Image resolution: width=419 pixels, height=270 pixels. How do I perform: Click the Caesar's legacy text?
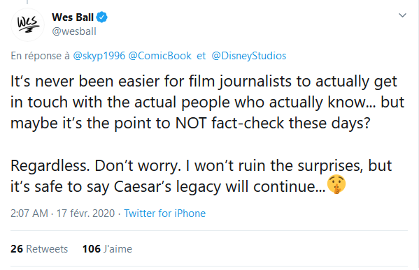167,186
